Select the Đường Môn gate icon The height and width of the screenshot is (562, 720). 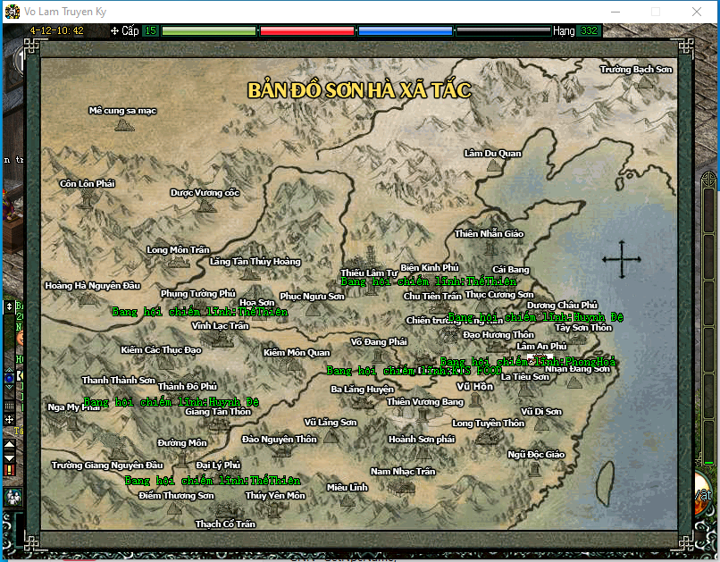pyautogui.click(x=182, y=458)
